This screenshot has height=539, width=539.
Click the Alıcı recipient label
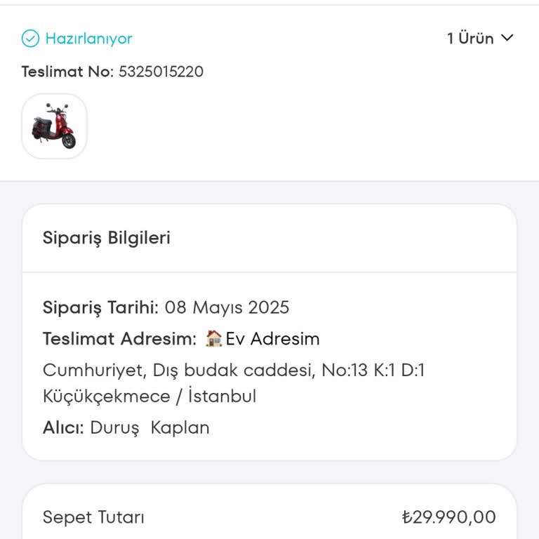pos(63,427)
